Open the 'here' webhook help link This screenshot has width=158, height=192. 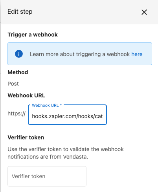click(x=137, y=54)
